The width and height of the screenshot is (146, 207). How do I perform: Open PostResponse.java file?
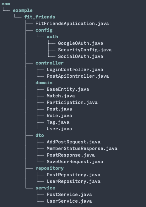(x=71, y=155)
